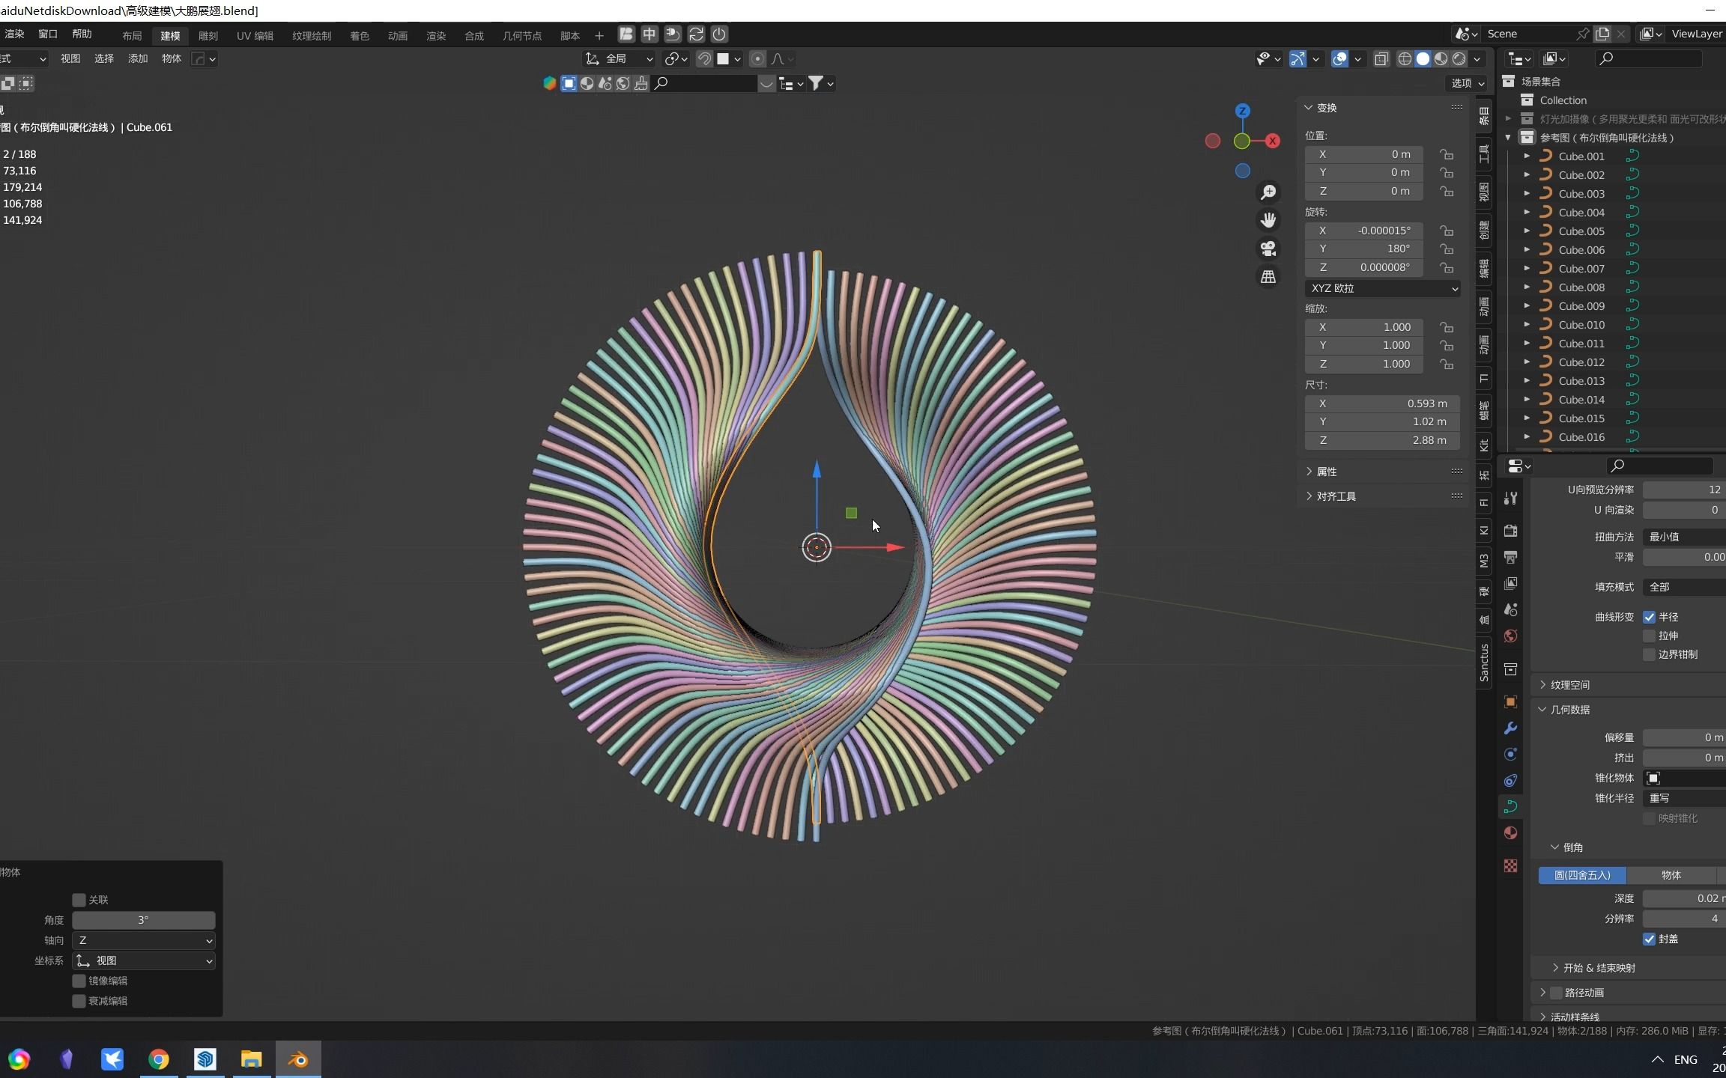
Task: Click the Z axis of navigation gizmo
Action: click(x=1243, y=111)
